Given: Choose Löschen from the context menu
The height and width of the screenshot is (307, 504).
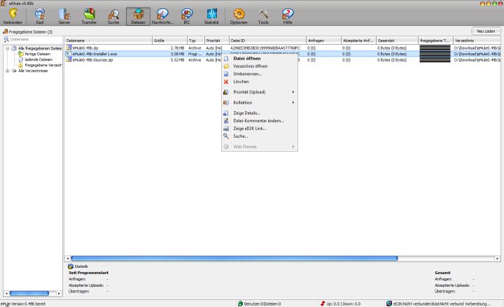Looking at the screenshot, I should coord(241,81).
